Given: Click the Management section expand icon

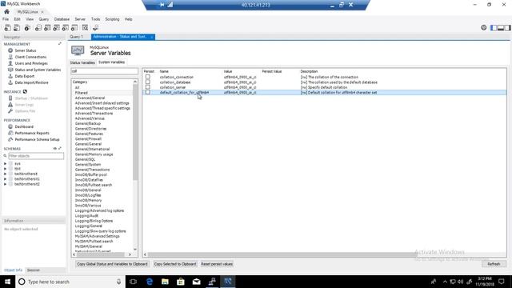Looking at the screenshot, I should tap(60, 44).
